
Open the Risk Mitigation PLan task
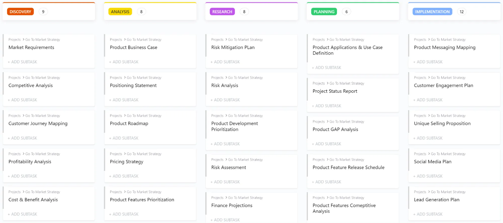pyautogui.click(x=233, y=47)
